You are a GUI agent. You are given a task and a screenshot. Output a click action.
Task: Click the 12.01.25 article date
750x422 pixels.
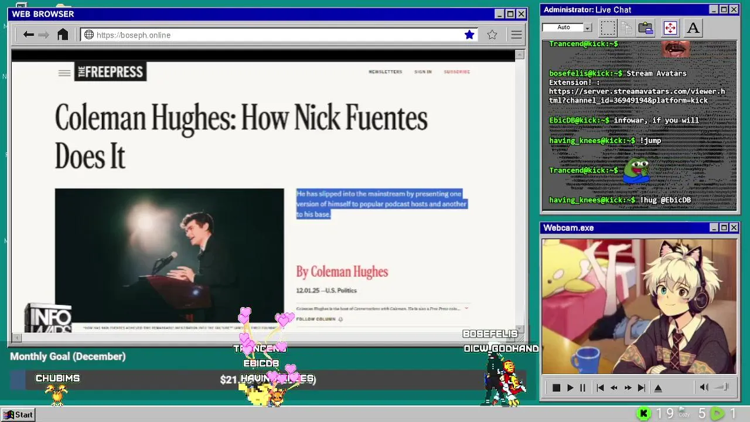[x=307, y=290]
